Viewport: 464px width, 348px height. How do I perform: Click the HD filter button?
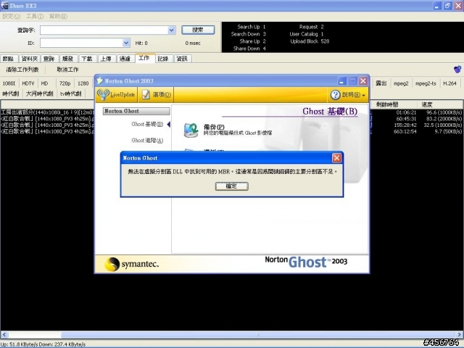tap(44, 83)
